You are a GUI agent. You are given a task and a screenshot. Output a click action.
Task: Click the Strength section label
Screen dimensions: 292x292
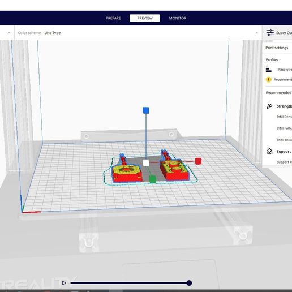(x=284, y=106)
